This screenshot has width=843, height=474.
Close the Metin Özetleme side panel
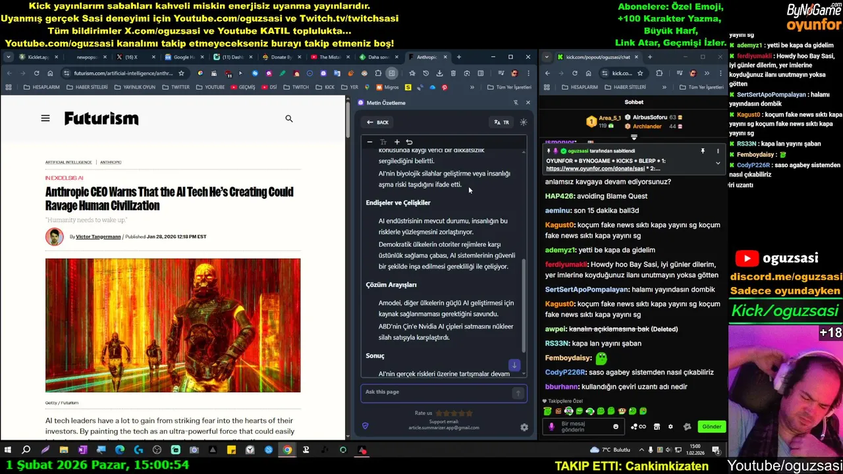[x=528, y=103]
